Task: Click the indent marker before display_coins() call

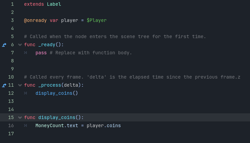Action: (25, 93)
